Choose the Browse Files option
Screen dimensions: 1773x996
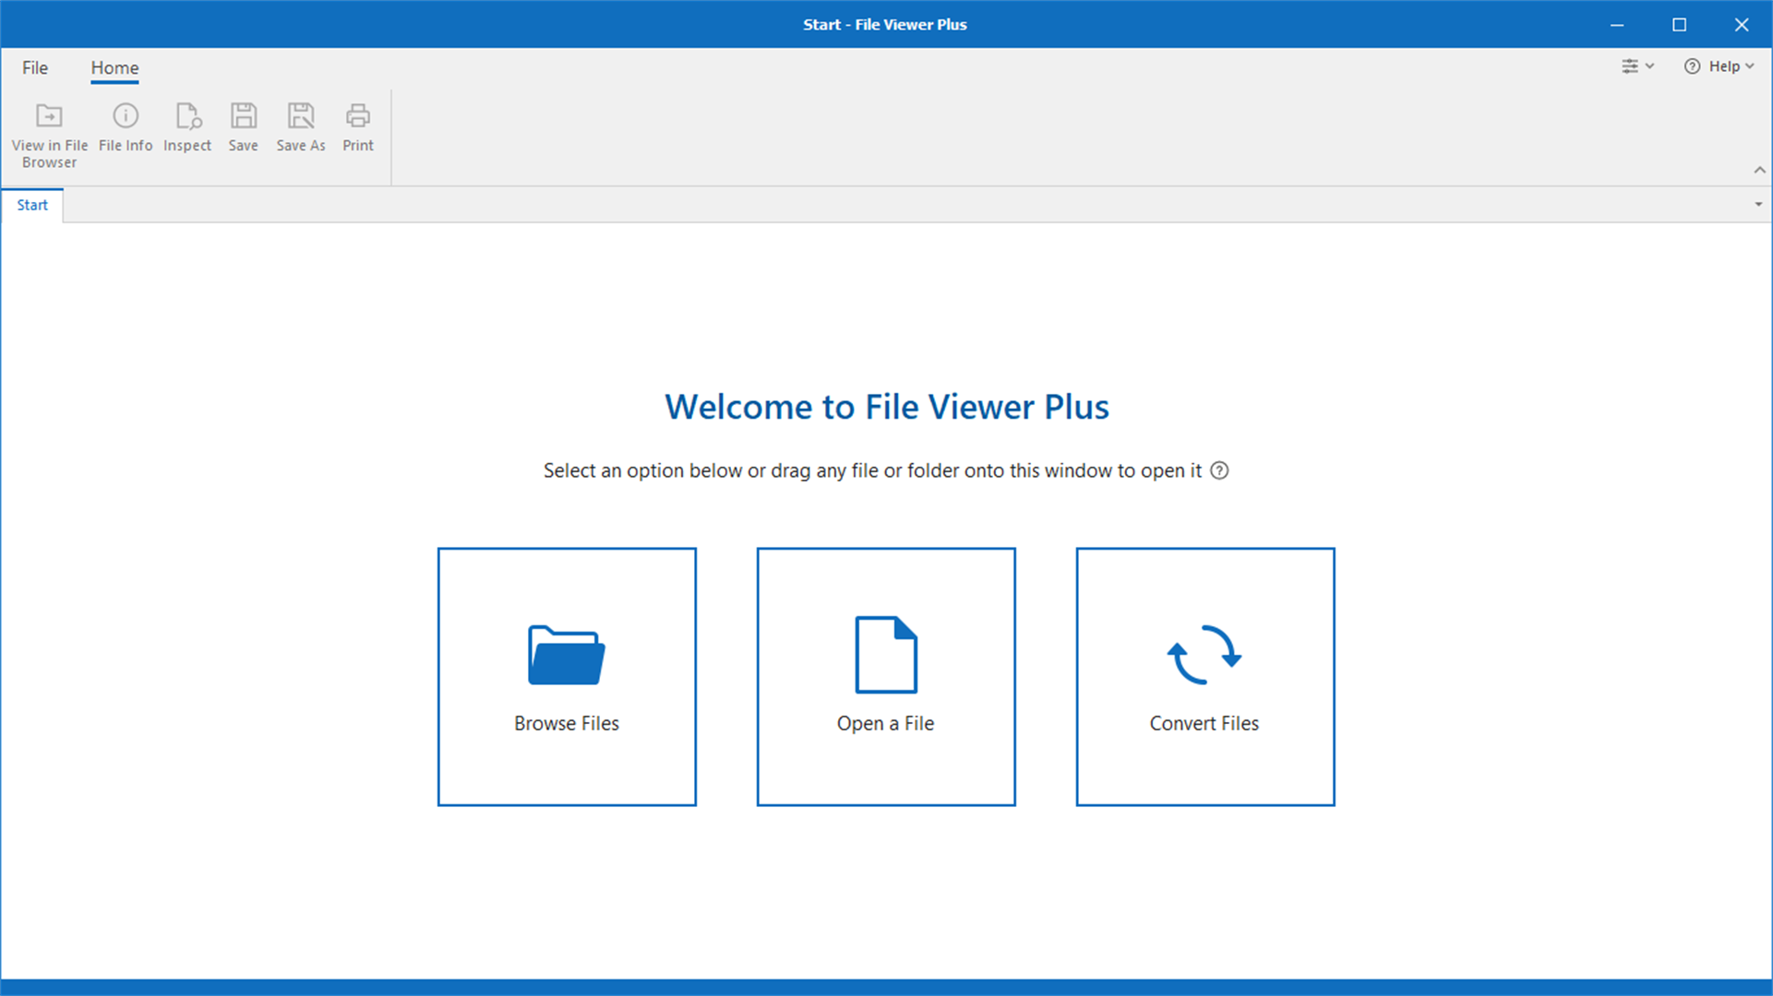[x=566, y=677]
